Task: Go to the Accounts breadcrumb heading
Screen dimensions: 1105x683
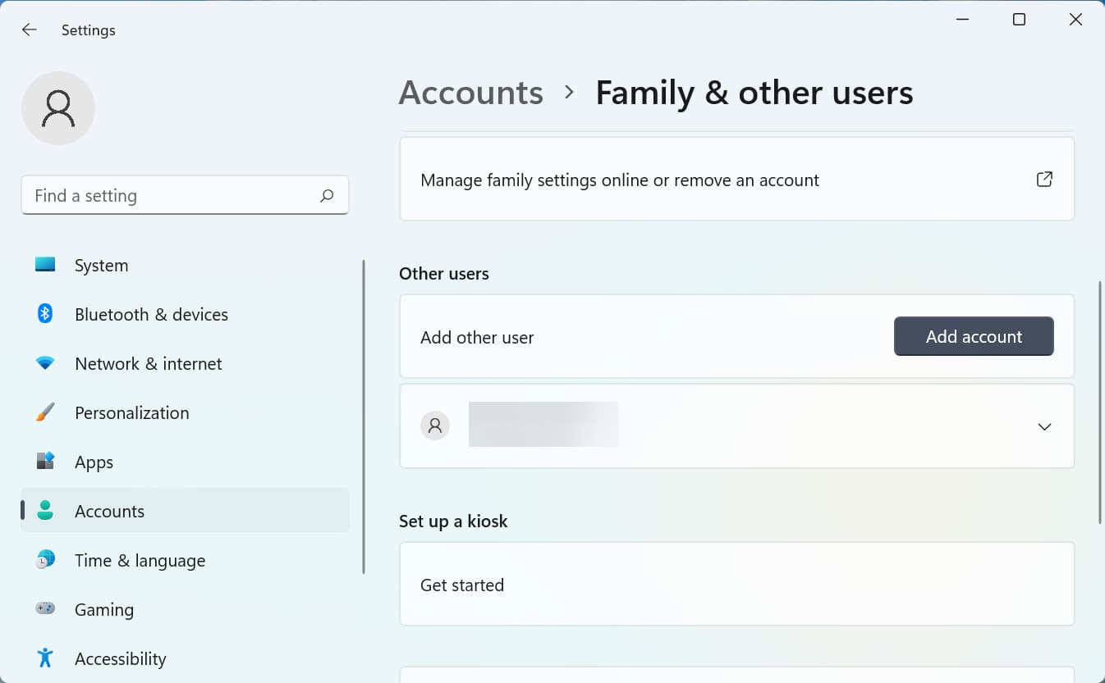Action: (x=470, y=93)
